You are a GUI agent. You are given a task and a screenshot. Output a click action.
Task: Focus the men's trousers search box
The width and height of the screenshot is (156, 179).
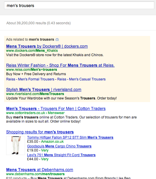pyautogui.click(x=79, y=5)
